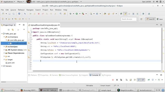Viewport: 165px width, 92px height.
Task: Open the Source menu
Action: point(13,10)
